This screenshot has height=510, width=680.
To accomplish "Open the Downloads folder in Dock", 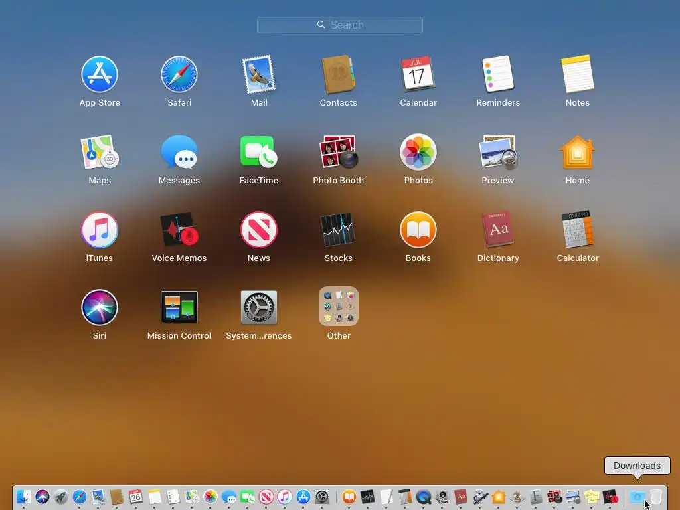I will 637,497.
